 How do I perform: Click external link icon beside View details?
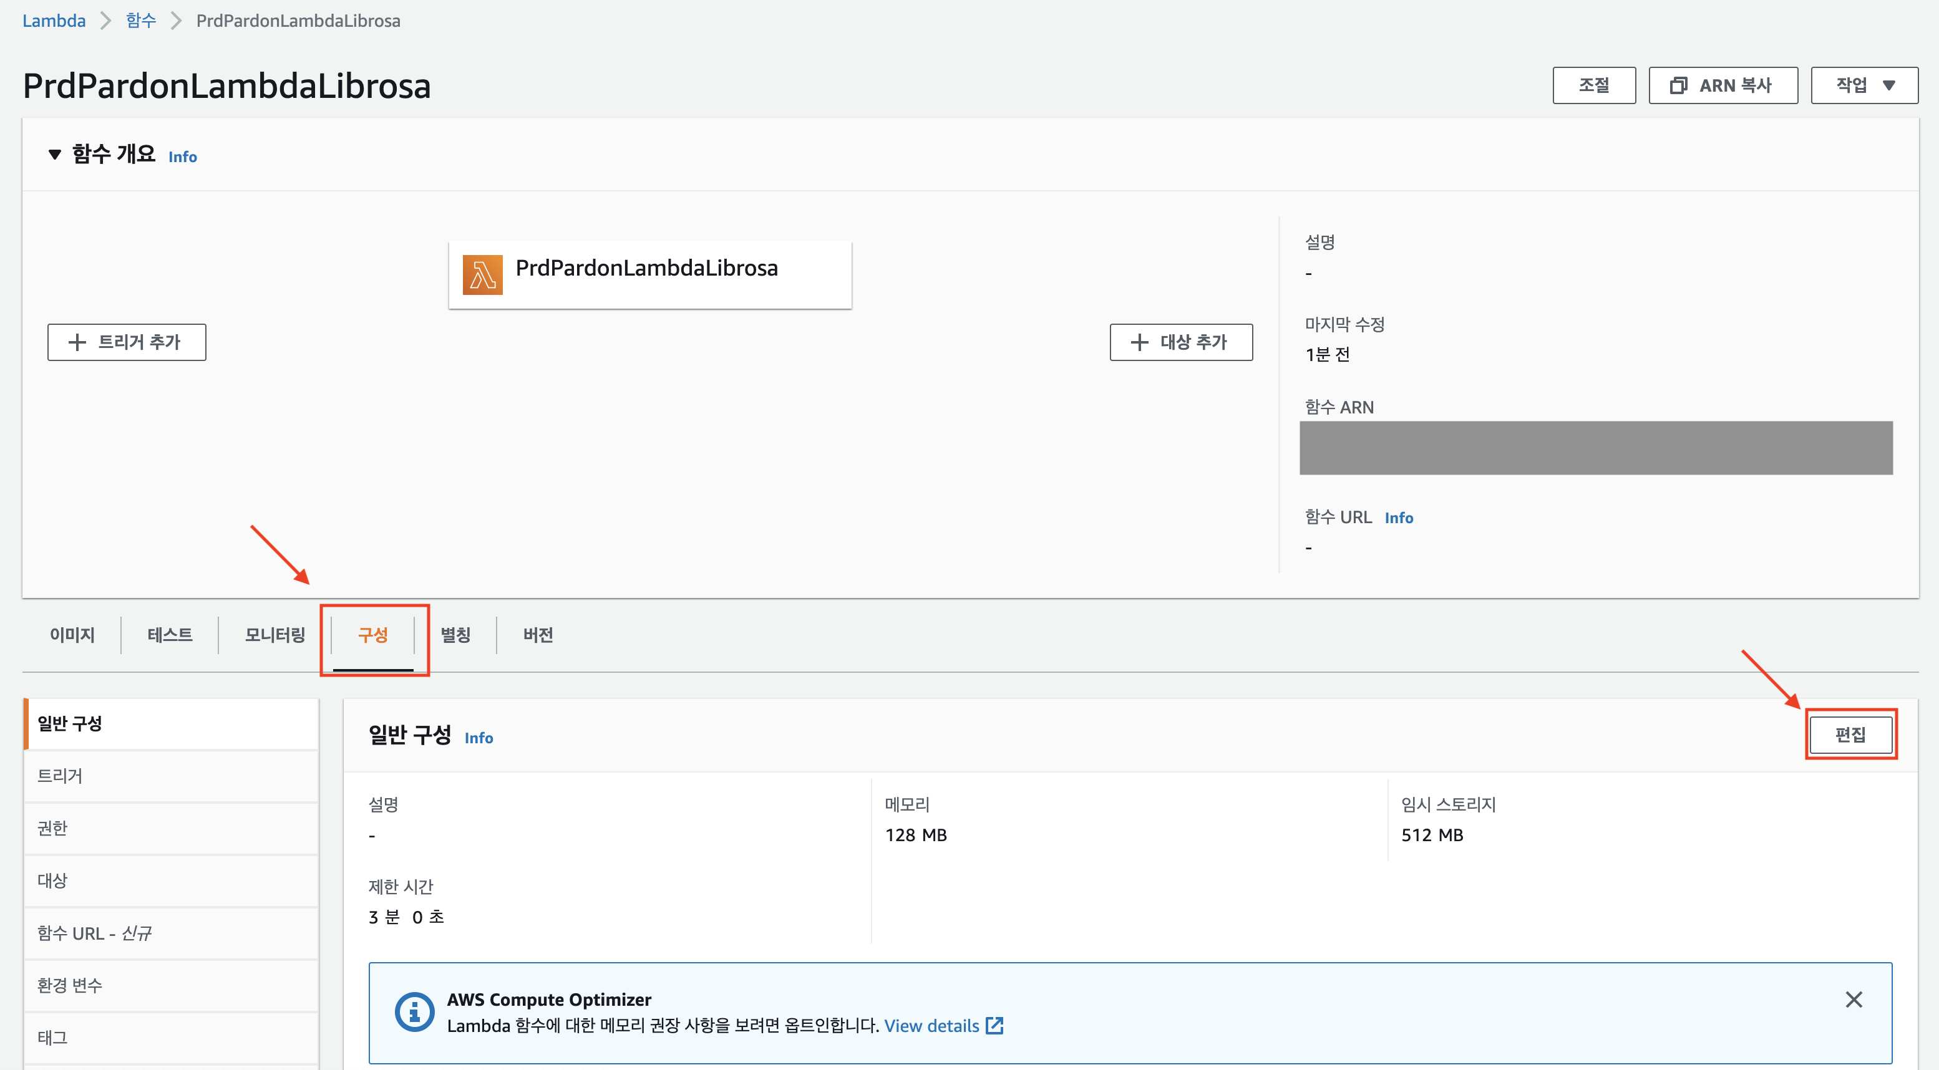tap(994, 1026)
